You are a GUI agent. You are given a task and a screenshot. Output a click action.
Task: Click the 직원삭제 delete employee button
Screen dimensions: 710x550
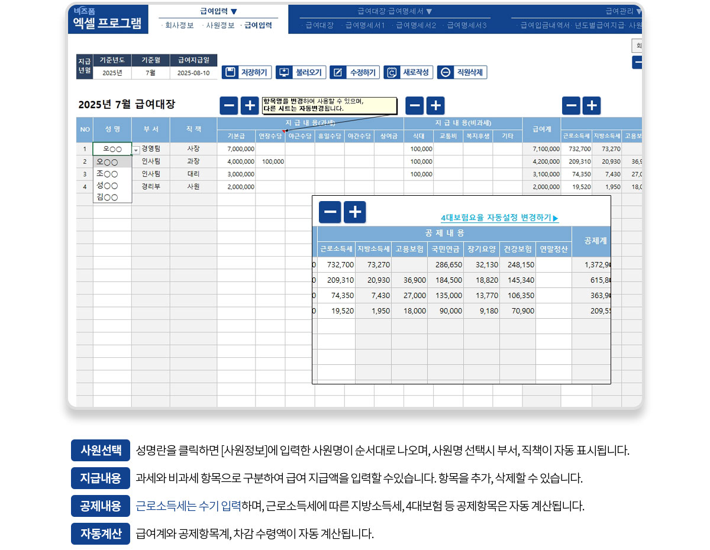tap(462, 72)
